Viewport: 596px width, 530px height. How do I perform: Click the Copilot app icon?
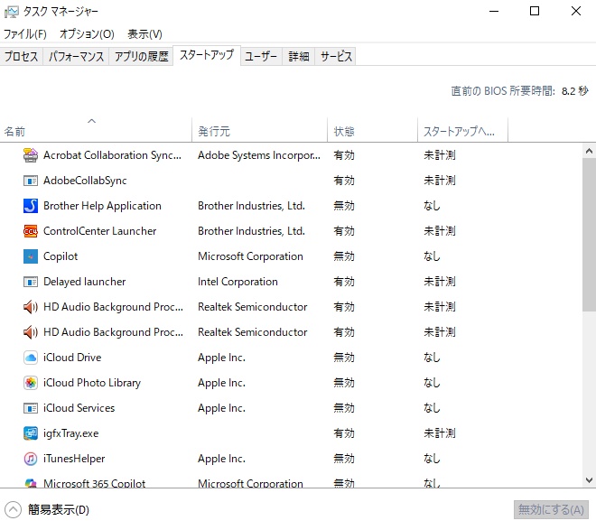pos(31,256)
